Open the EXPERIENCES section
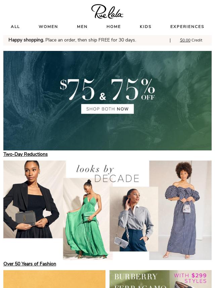Image resolution: width=215 pixels, height=288 pixels. [187, 27]
